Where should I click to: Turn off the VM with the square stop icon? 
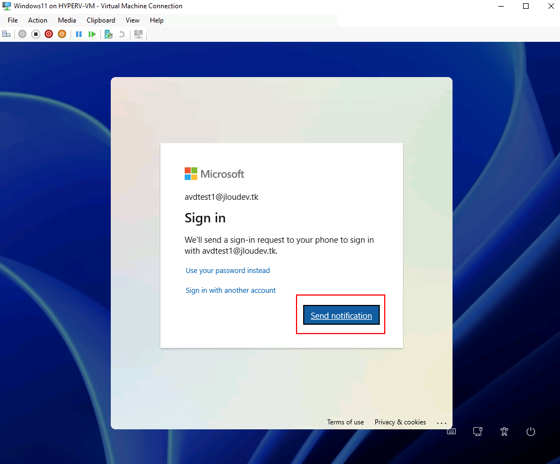[36, 34]
